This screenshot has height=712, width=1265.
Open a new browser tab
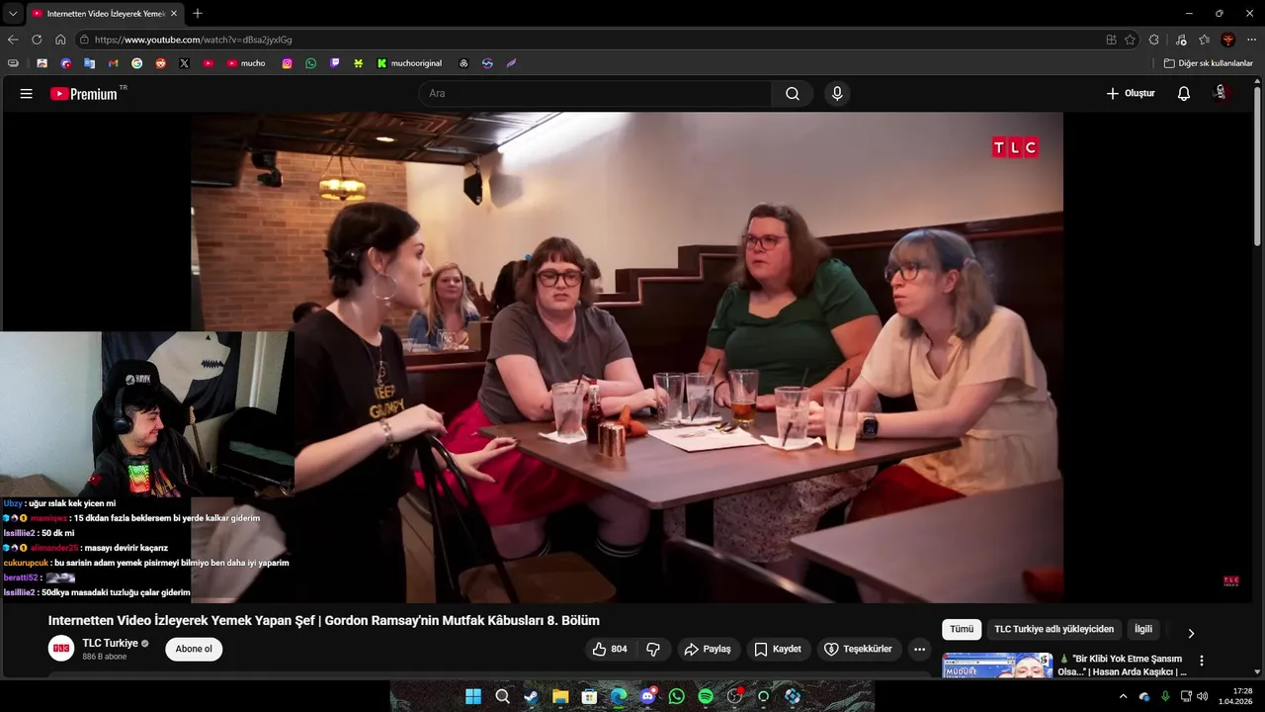click(198, 14)
